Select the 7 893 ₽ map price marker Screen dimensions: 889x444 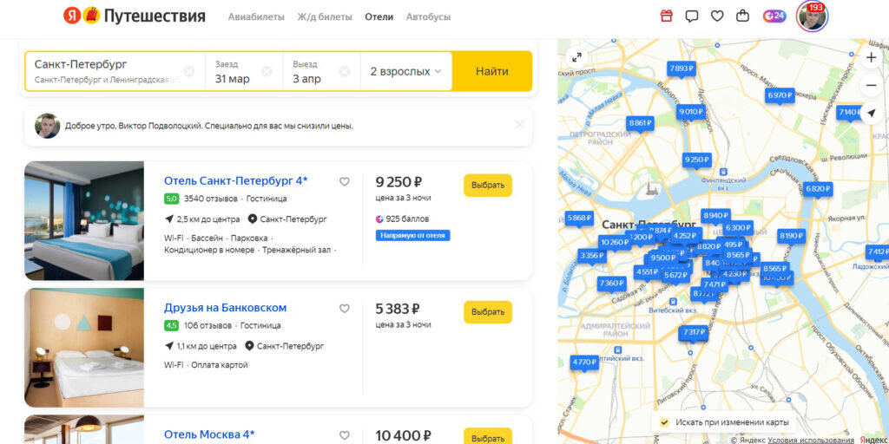[x=682, y=69]
